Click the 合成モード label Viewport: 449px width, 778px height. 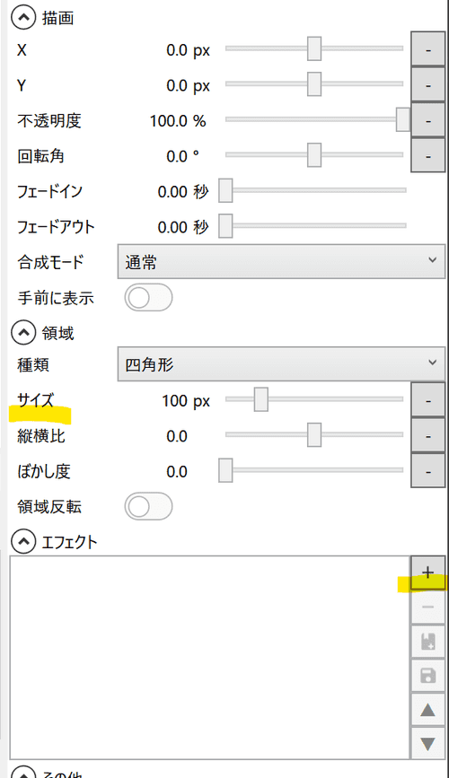coord(50,262)
